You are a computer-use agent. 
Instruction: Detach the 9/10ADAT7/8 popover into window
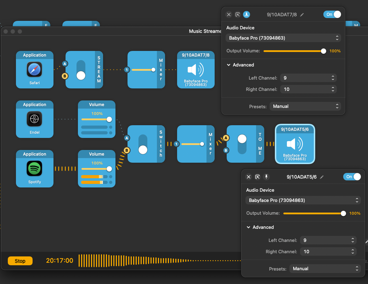coord(238,15)
